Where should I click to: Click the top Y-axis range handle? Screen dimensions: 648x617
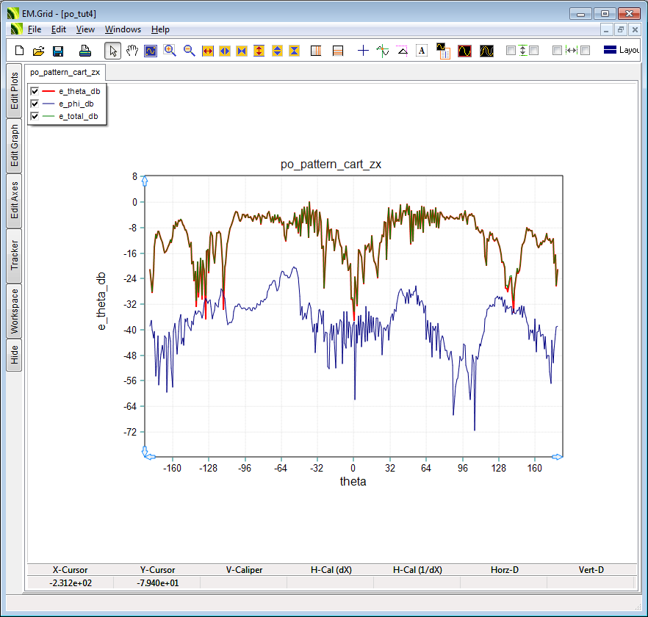click(x=145, y=181)
